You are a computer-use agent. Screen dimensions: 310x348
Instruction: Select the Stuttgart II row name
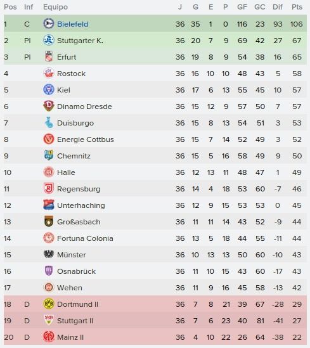pos(75,321)
